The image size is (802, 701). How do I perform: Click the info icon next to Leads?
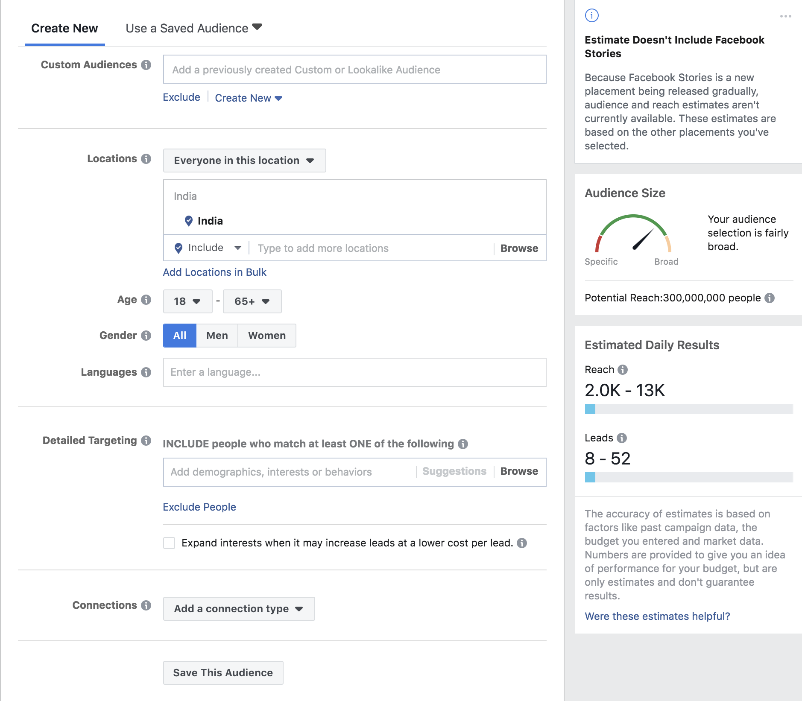click(622, 438)
